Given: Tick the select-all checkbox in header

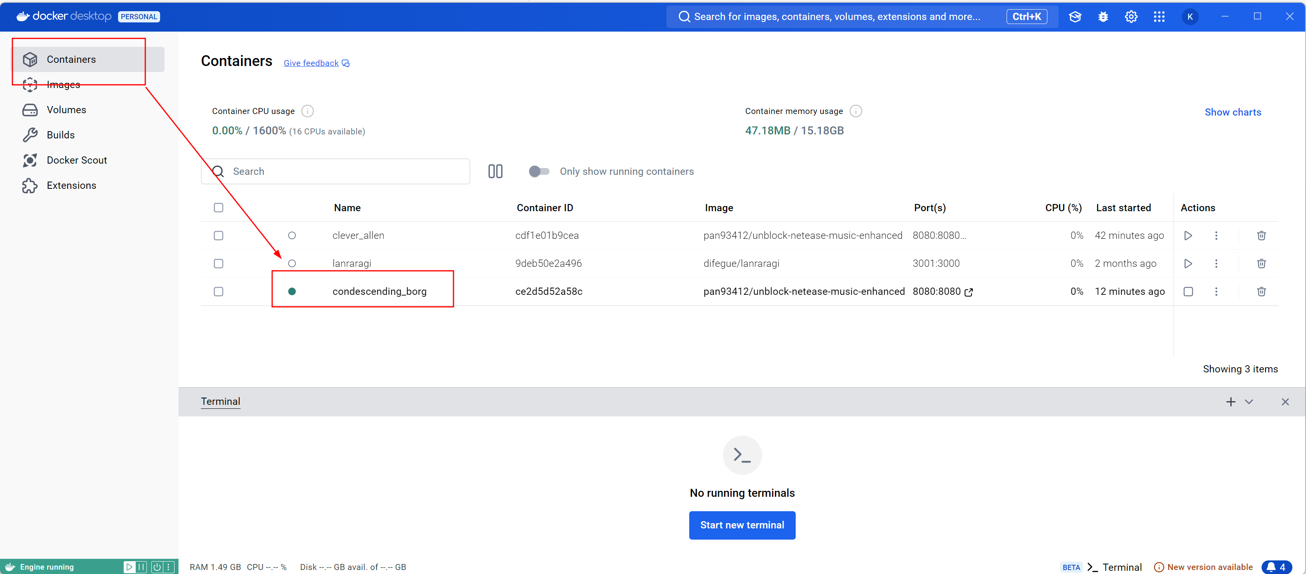Looking at the screenshot, I should click(219, 208).
